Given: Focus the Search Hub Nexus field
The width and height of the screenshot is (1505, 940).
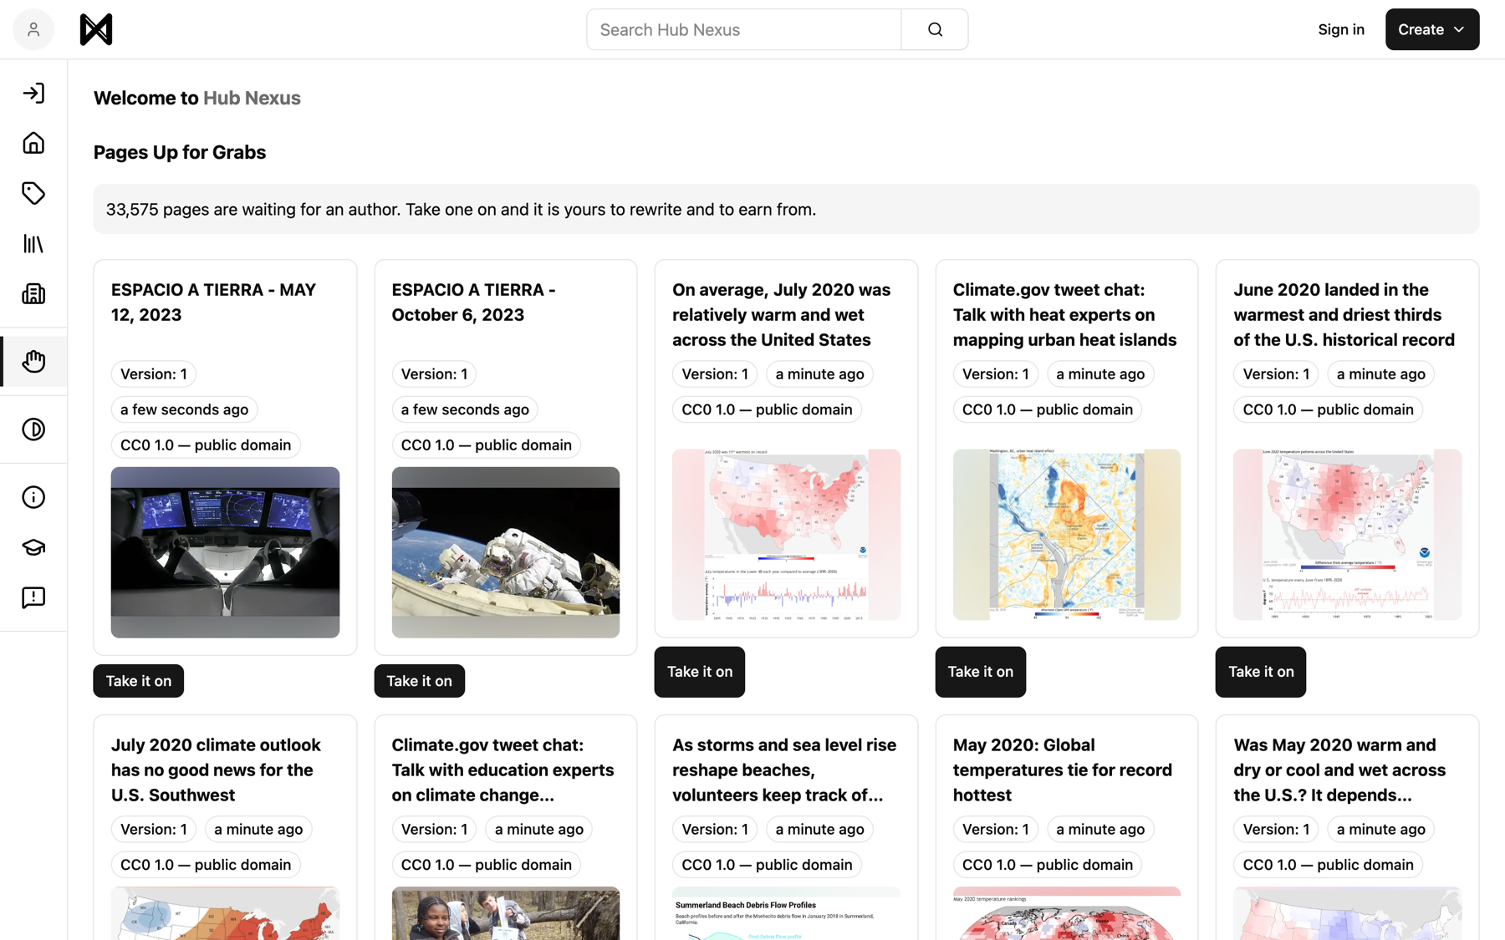Looking at the screenshot, I should point(744,29).
